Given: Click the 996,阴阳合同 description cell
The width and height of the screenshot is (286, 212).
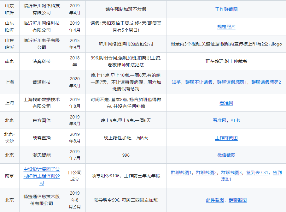Looking at the screenshot, I should click(x=126, y=61).
